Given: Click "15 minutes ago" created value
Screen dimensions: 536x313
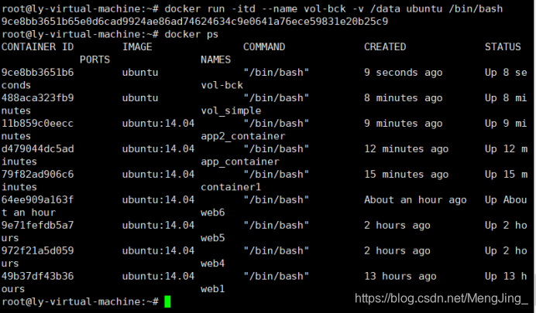Looking at the screenshot, I should click(407, 175).
